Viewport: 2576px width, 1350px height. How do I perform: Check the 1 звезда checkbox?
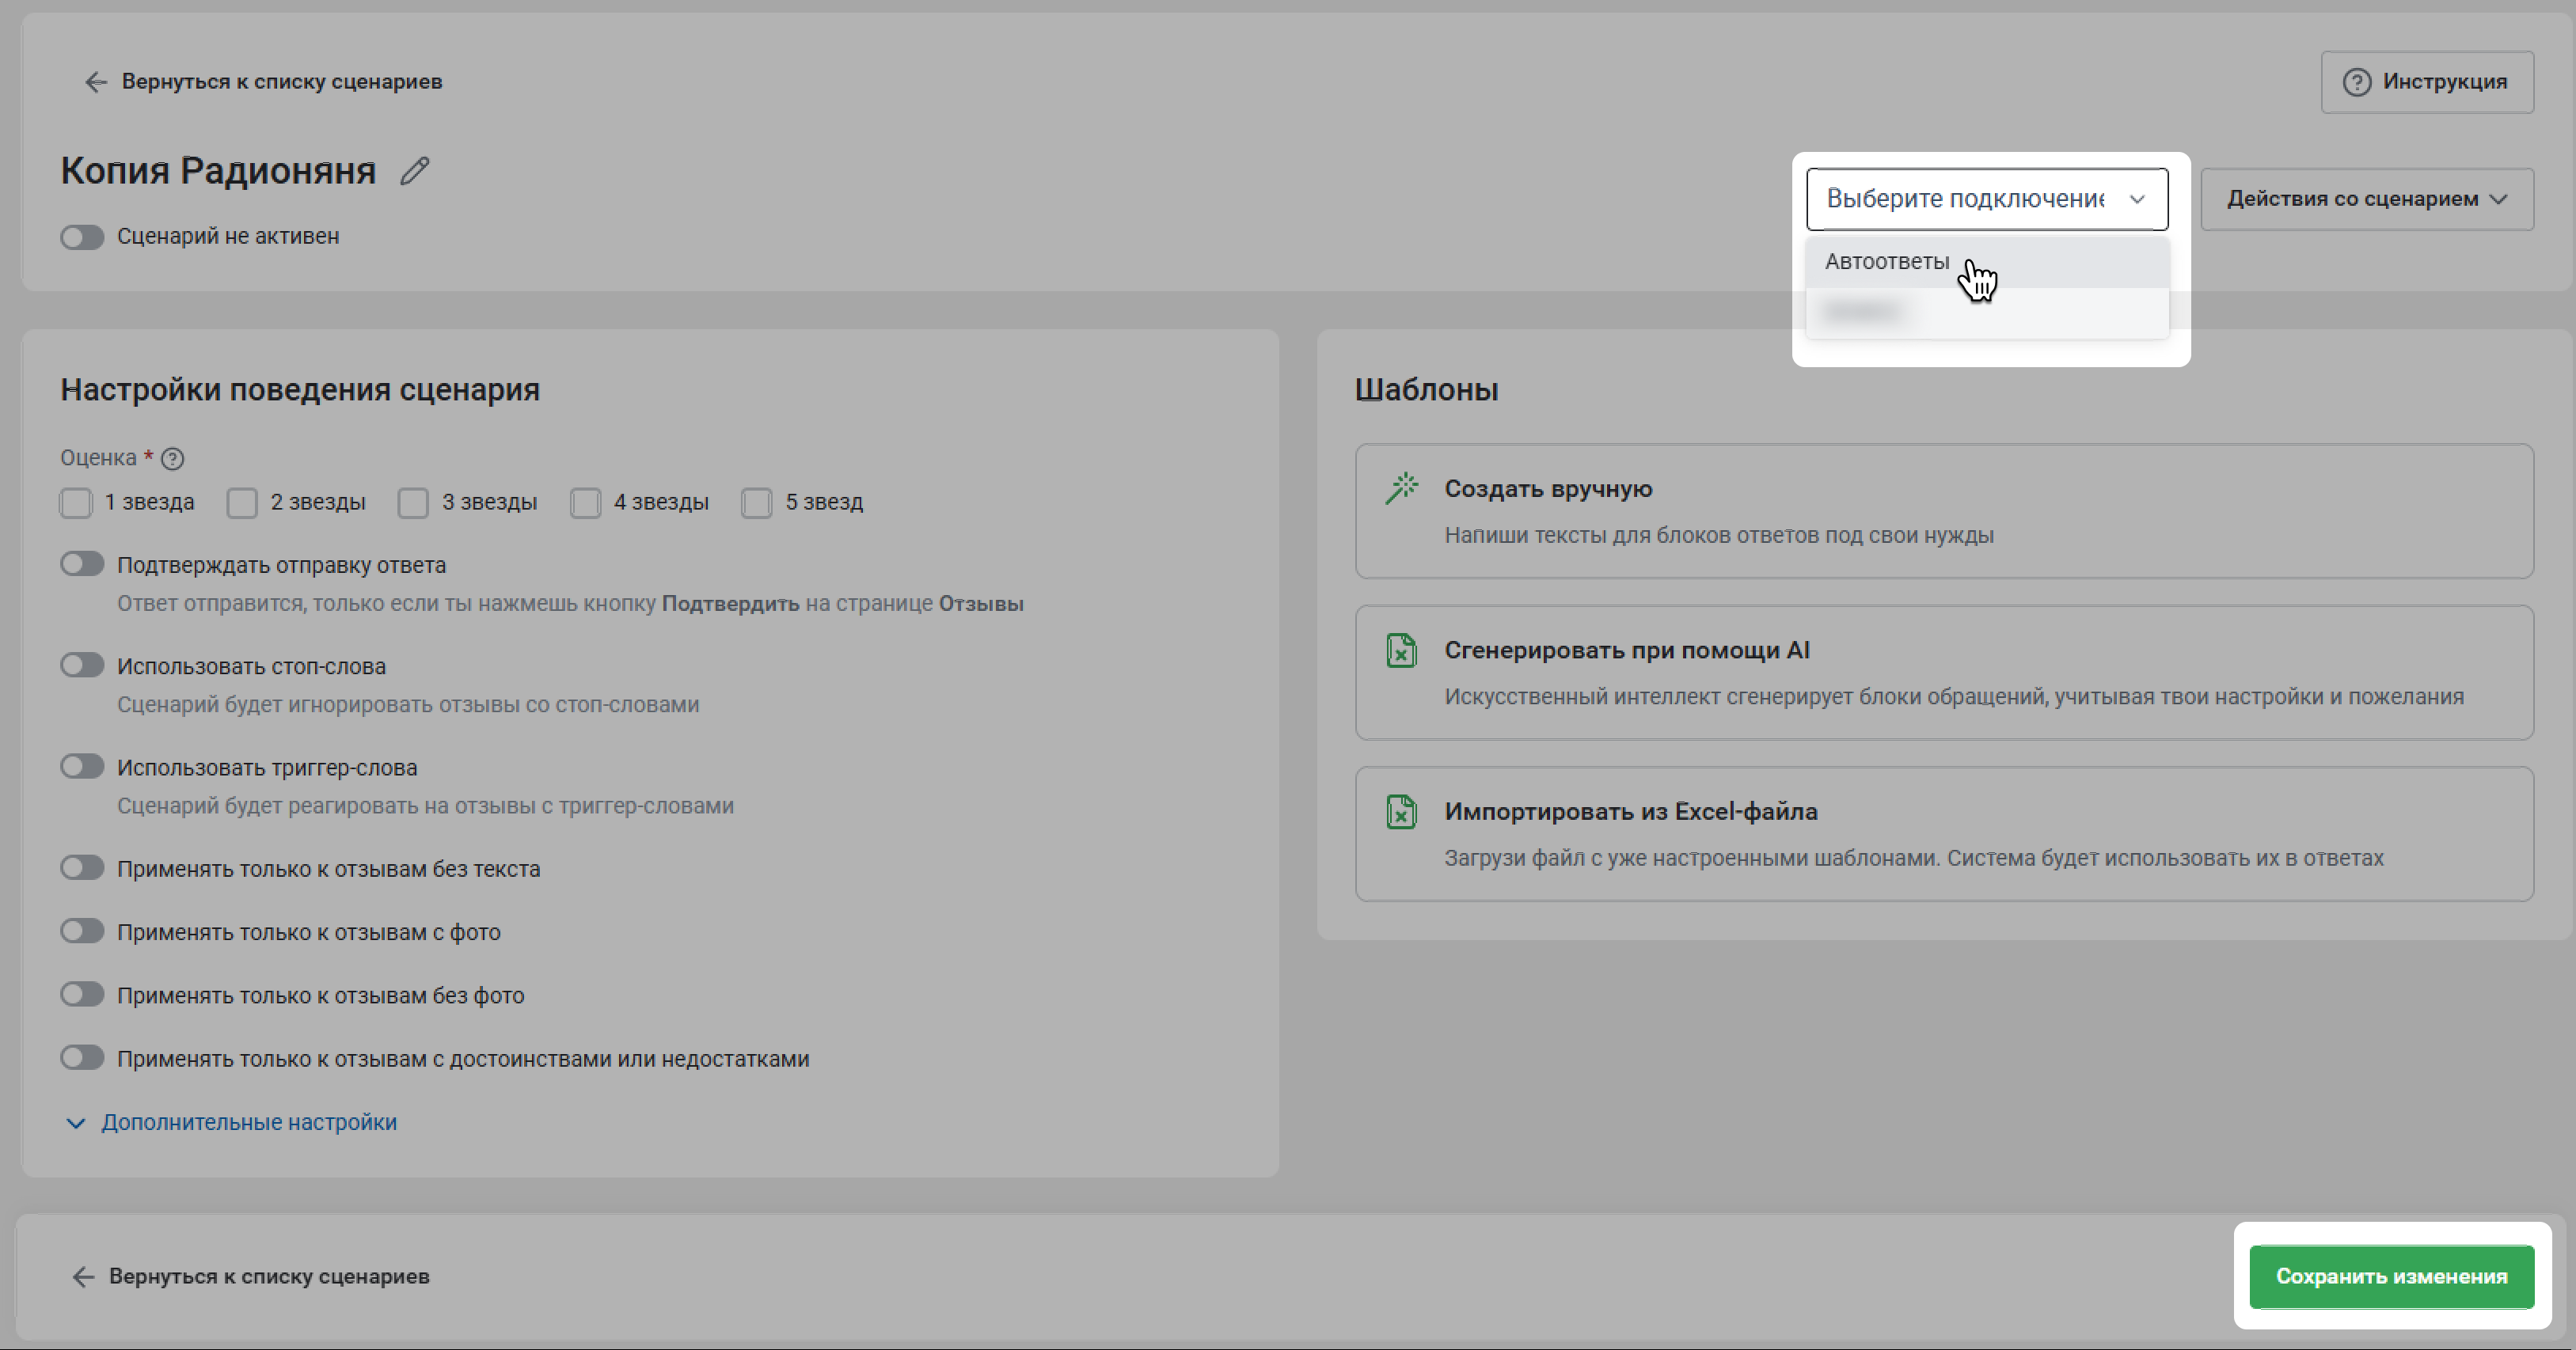76,502
